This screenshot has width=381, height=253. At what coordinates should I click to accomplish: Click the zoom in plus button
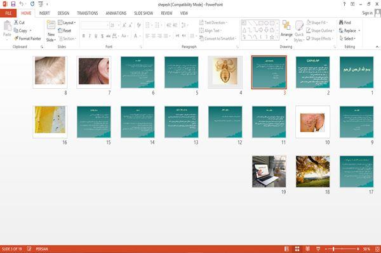[358, 249]
